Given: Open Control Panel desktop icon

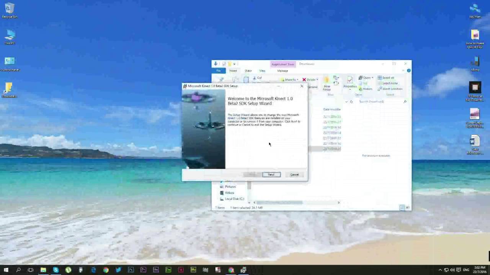Looking at the screenshot, I should click(x=10, y=64).
